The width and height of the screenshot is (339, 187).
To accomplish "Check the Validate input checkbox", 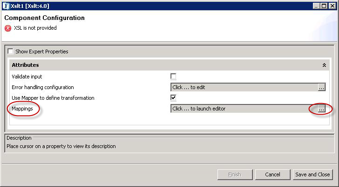I will [173, 76].
